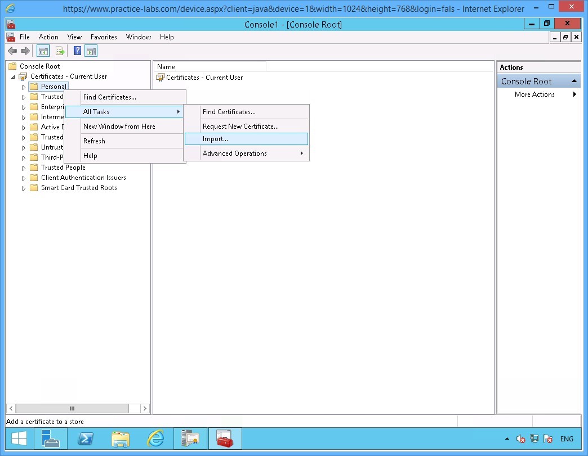
Task: Select Import from the submenu
Action: pos(216,139)
